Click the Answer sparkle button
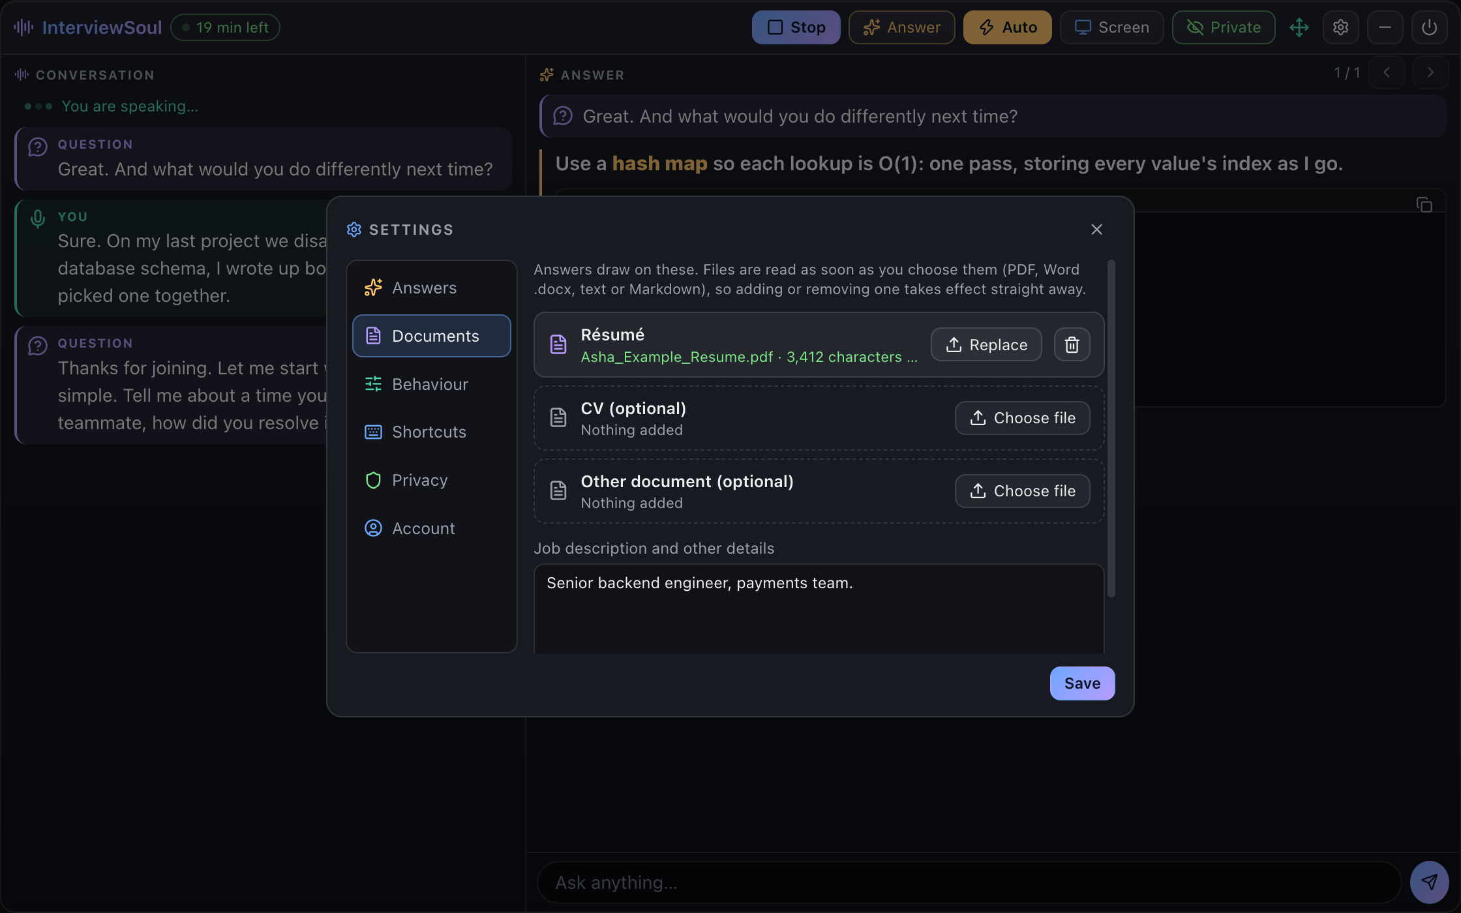The width and height of the screenshot is (1461, 913). tap(901, 27)
